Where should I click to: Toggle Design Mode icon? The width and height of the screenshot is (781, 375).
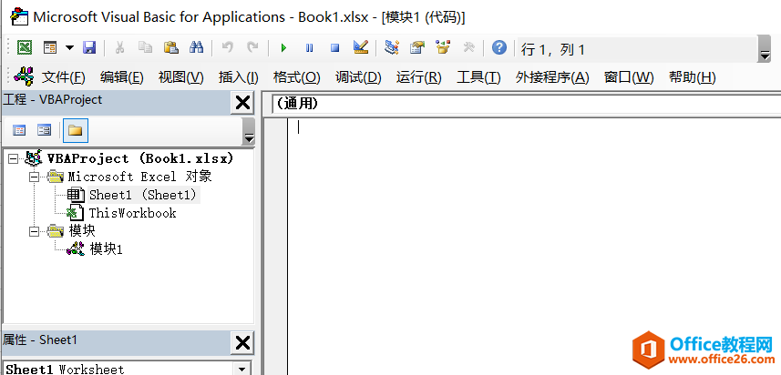coord(361,47)
